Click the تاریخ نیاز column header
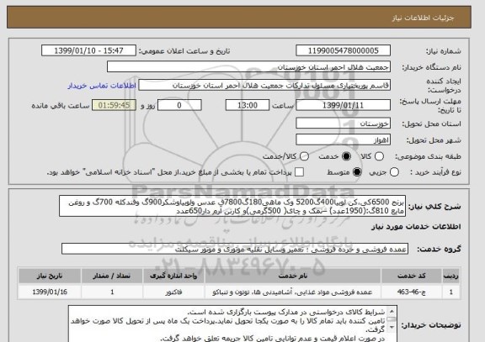 tap(50, 276)
